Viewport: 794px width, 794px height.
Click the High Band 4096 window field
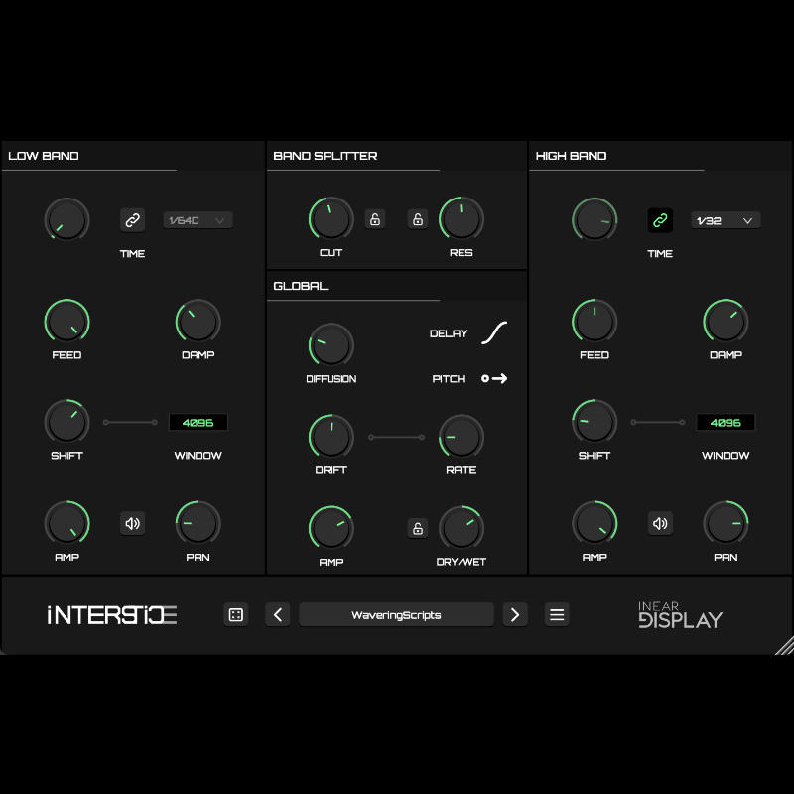coord(726,422)
